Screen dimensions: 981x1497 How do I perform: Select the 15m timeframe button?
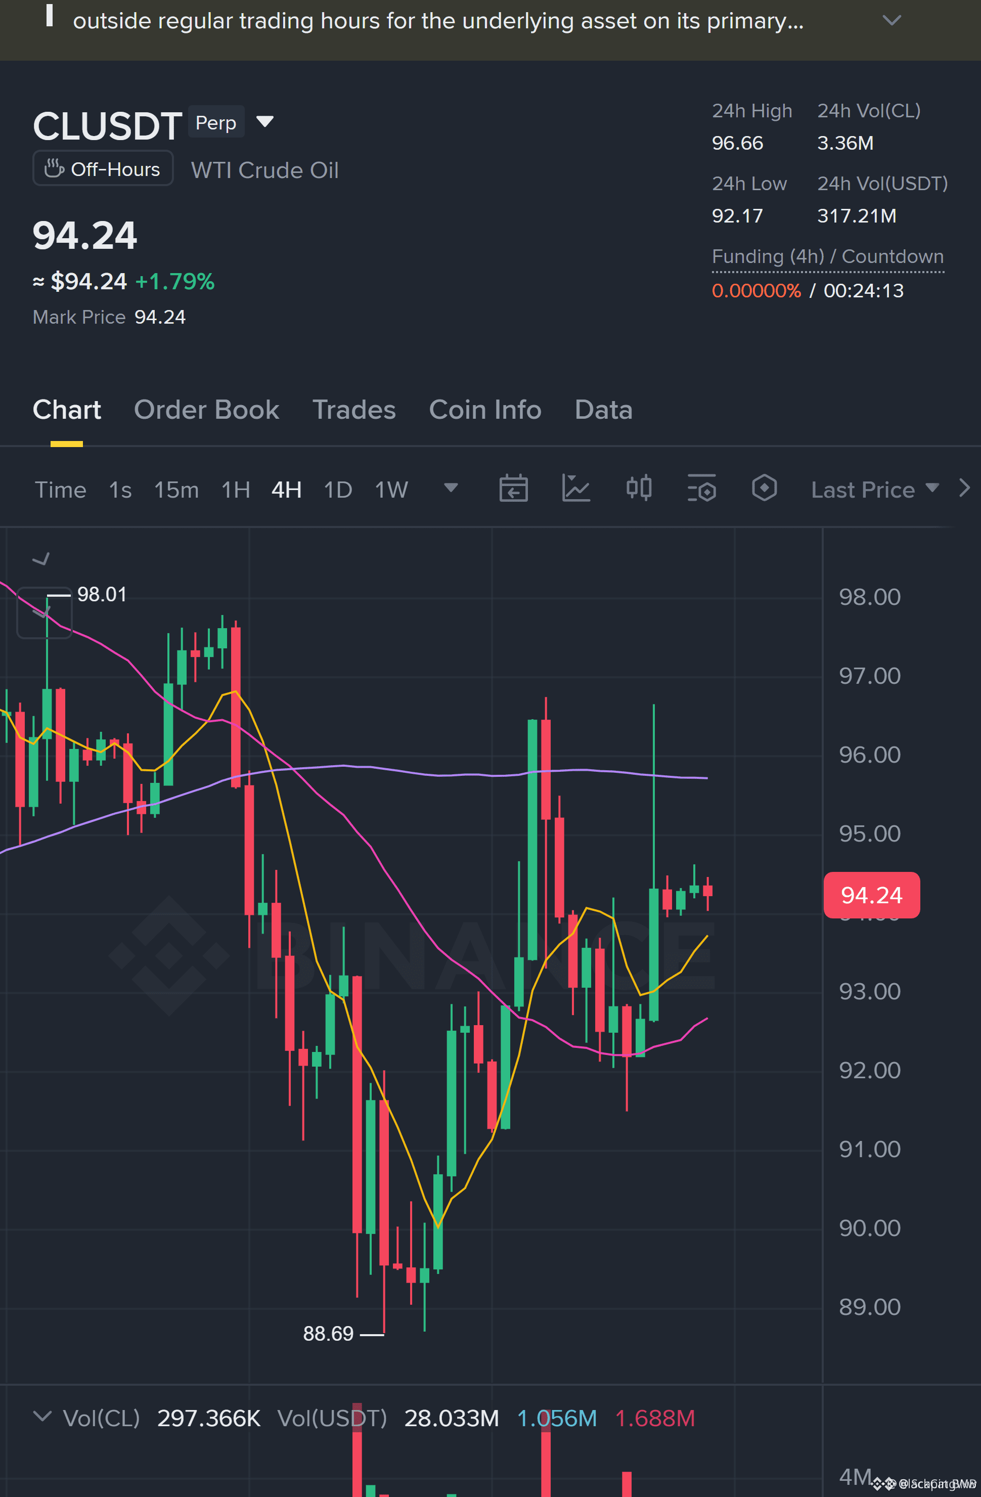[x=176, y=490]
